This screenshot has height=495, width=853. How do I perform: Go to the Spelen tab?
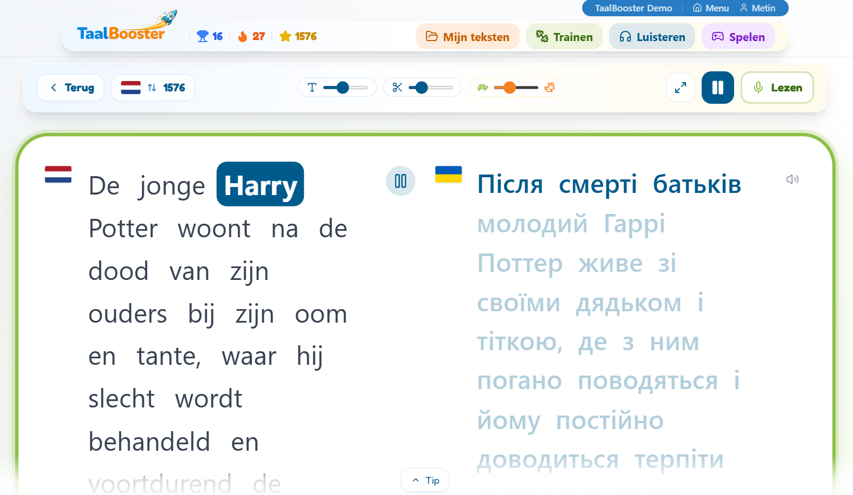[x=738, y=37]
